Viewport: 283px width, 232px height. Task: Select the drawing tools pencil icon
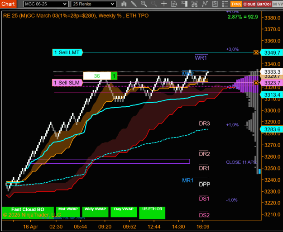(x=134, y=4)
